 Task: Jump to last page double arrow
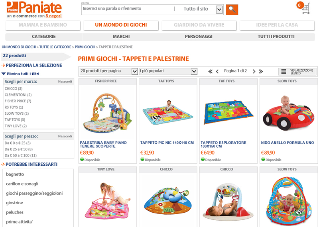pyautogui.click(x=261, y=71)
